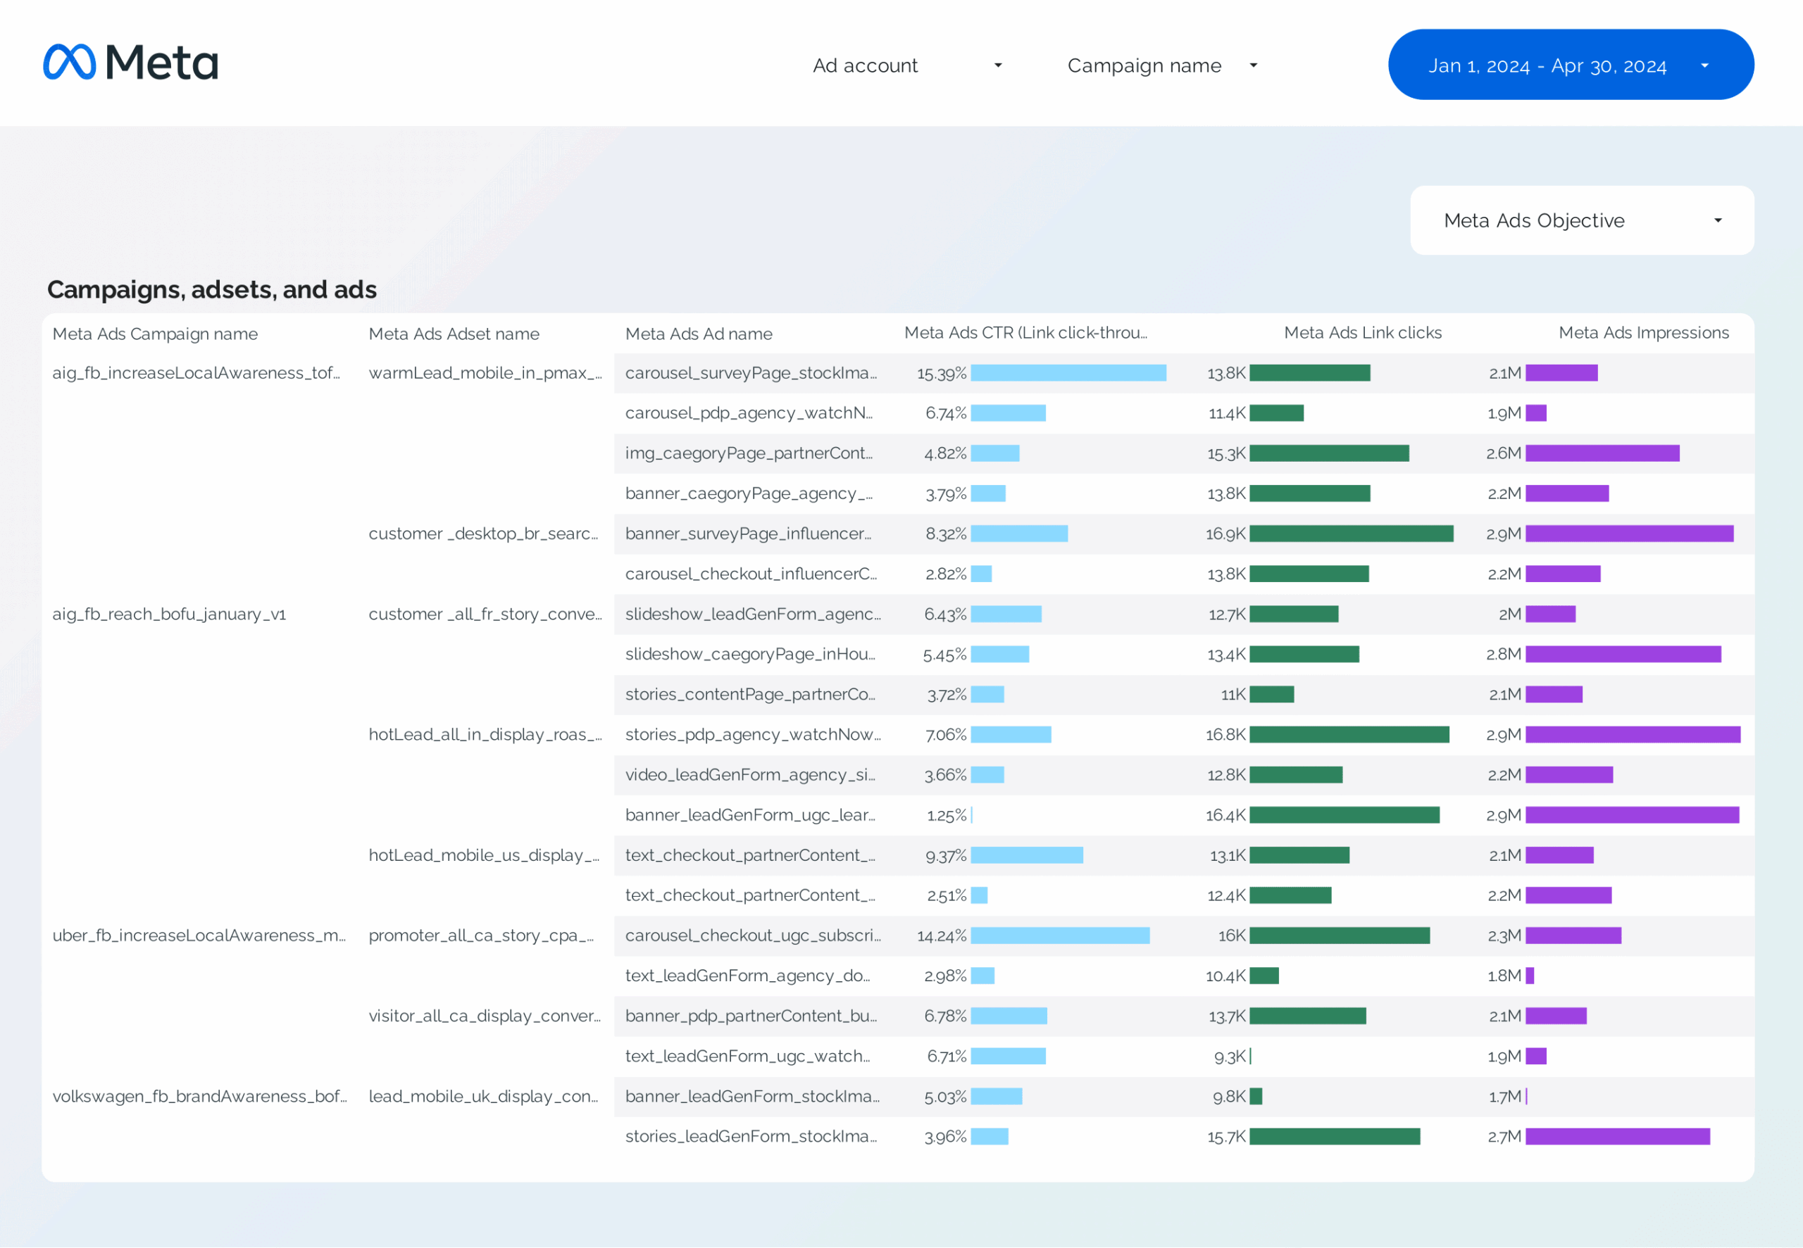Click the 16.9K link clicks green bar
The width and height of the screenshot is (1803, 1248).
point(1351,534)
